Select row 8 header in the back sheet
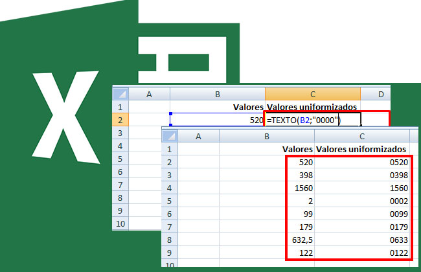Viewport: 421px width, 272px height. [120, 198]
